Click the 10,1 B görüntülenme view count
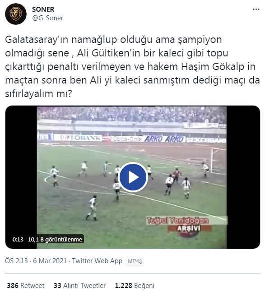This screenshot has height=297, width=265. click(x=55, y=239)
